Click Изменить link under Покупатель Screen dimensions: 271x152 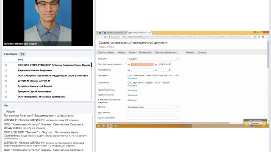pyautogui.click(x=132, y=85)
